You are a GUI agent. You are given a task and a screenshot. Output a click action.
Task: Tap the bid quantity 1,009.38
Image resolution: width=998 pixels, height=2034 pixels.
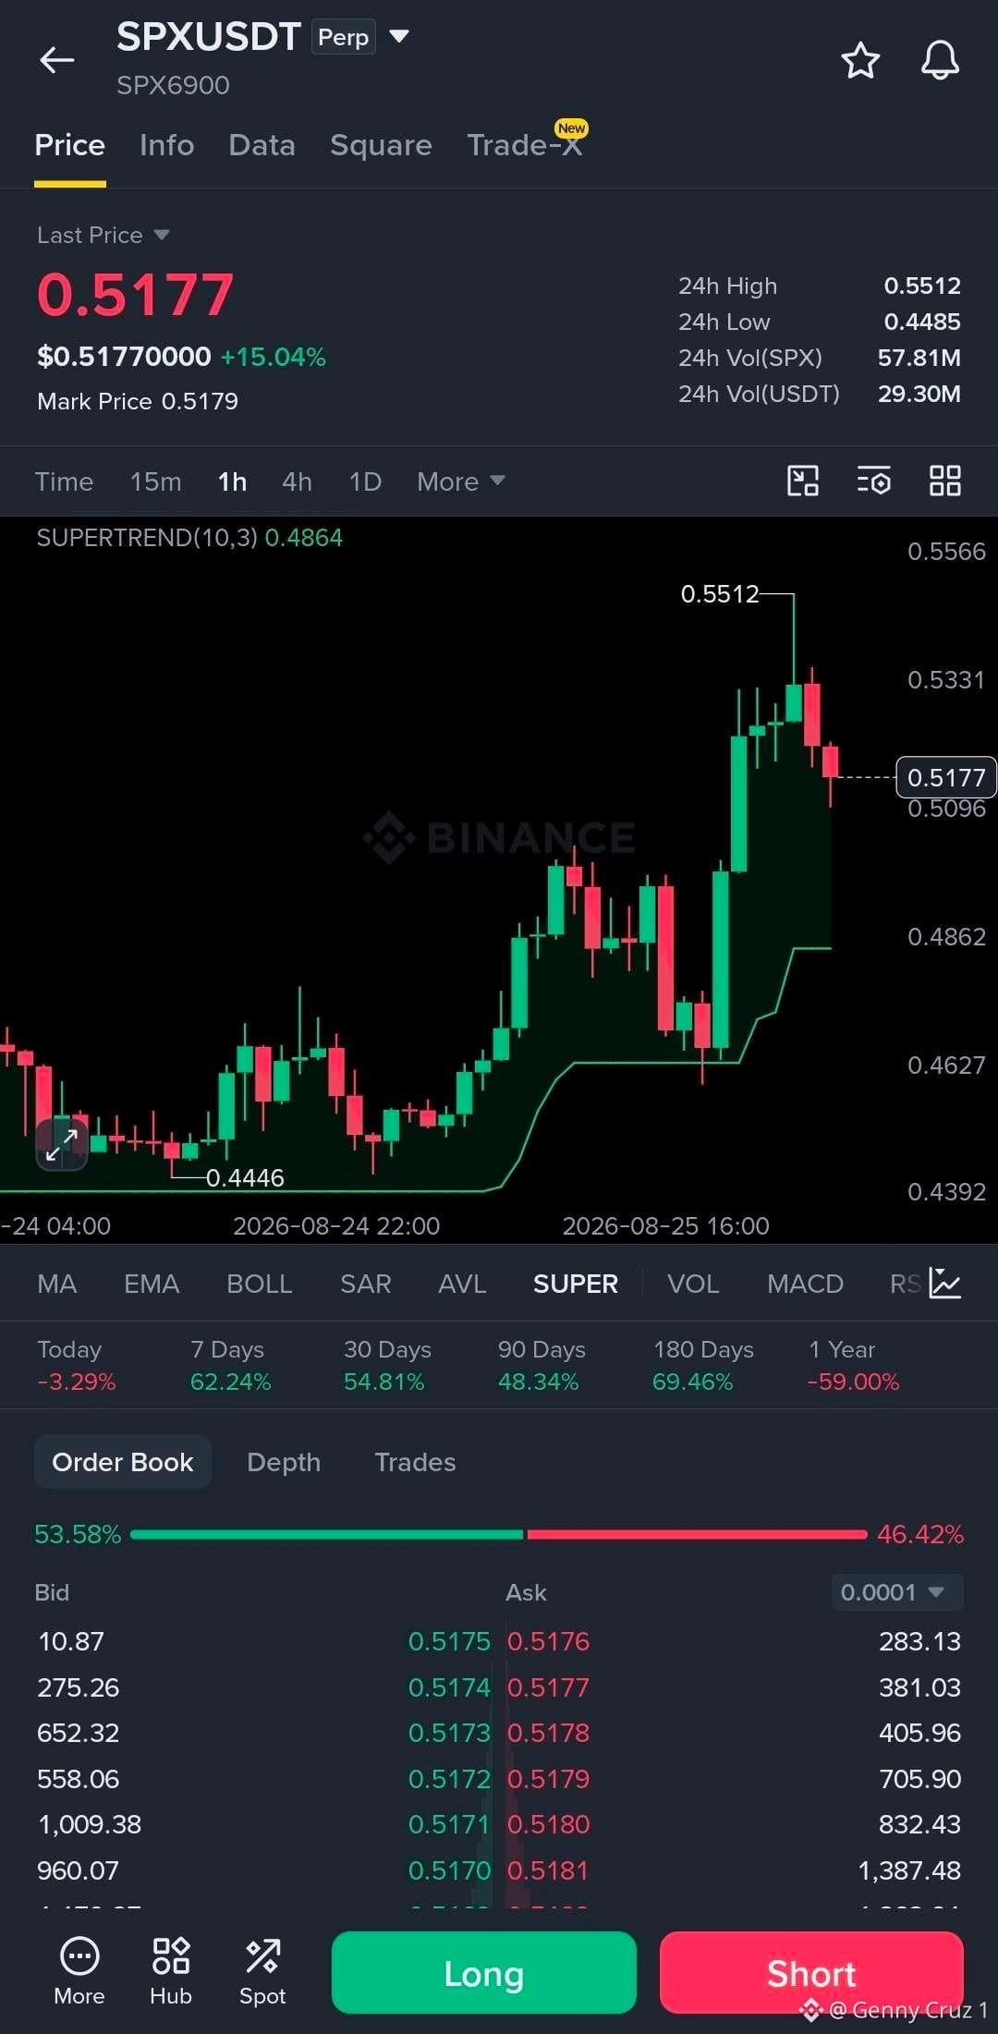[90, 1823]
